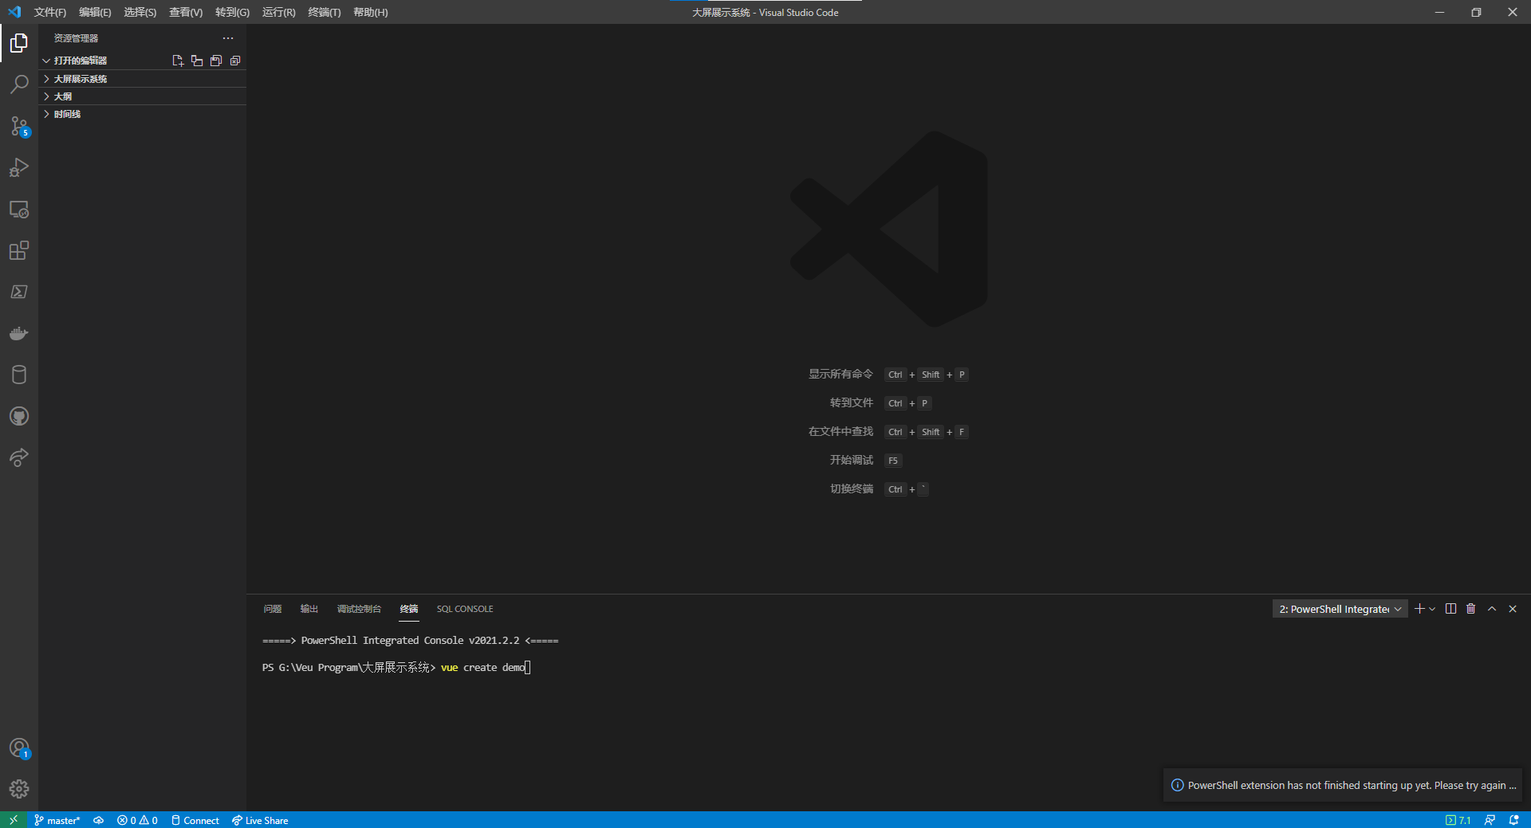Open Live Share view in activity bar

click(19, 457)
